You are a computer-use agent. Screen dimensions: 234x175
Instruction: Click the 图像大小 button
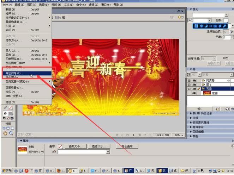(99, 146)
